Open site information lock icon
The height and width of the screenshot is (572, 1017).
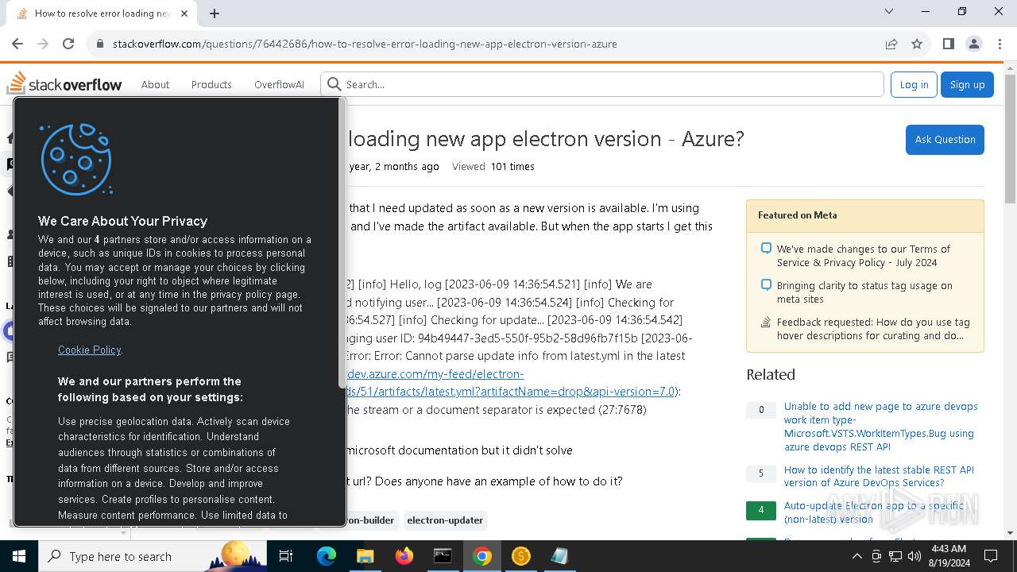click(x=100, y=44)
